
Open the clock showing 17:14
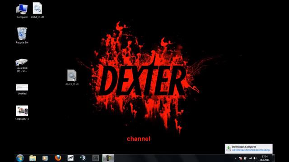click(x=265, y=158)
